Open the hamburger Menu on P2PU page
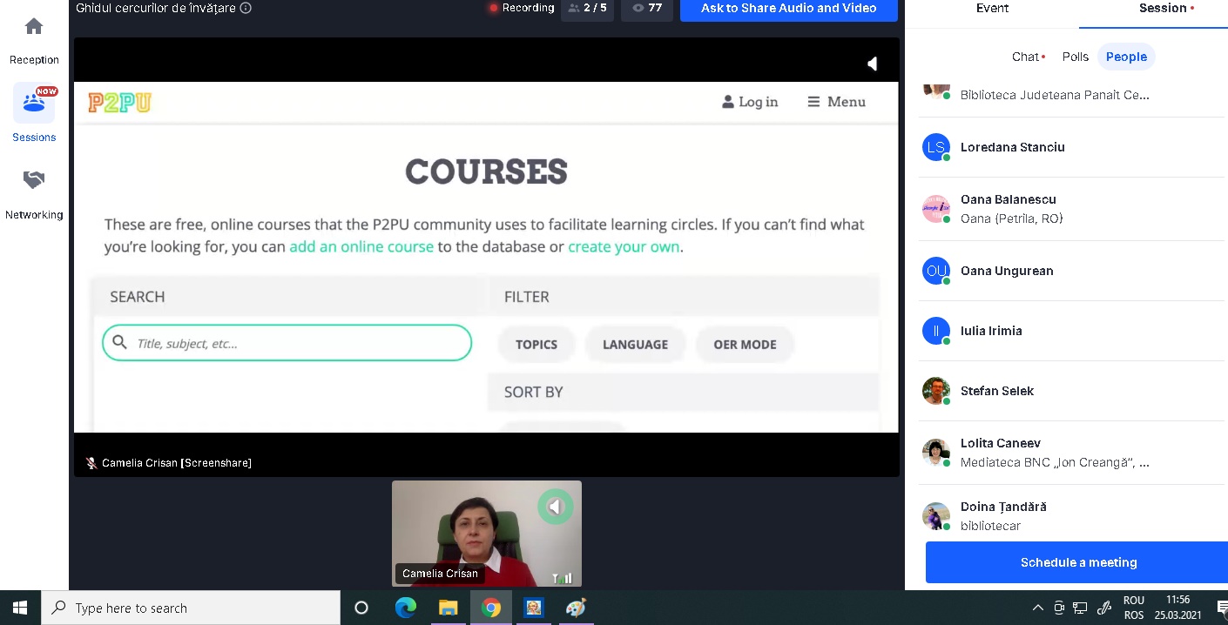 (836, 102)
